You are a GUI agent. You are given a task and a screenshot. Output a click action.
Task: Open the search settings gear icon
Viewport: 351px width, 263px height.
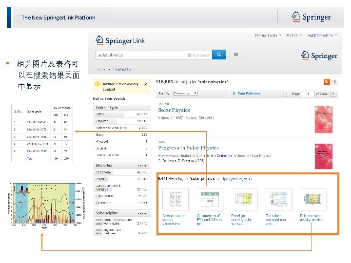236,55
